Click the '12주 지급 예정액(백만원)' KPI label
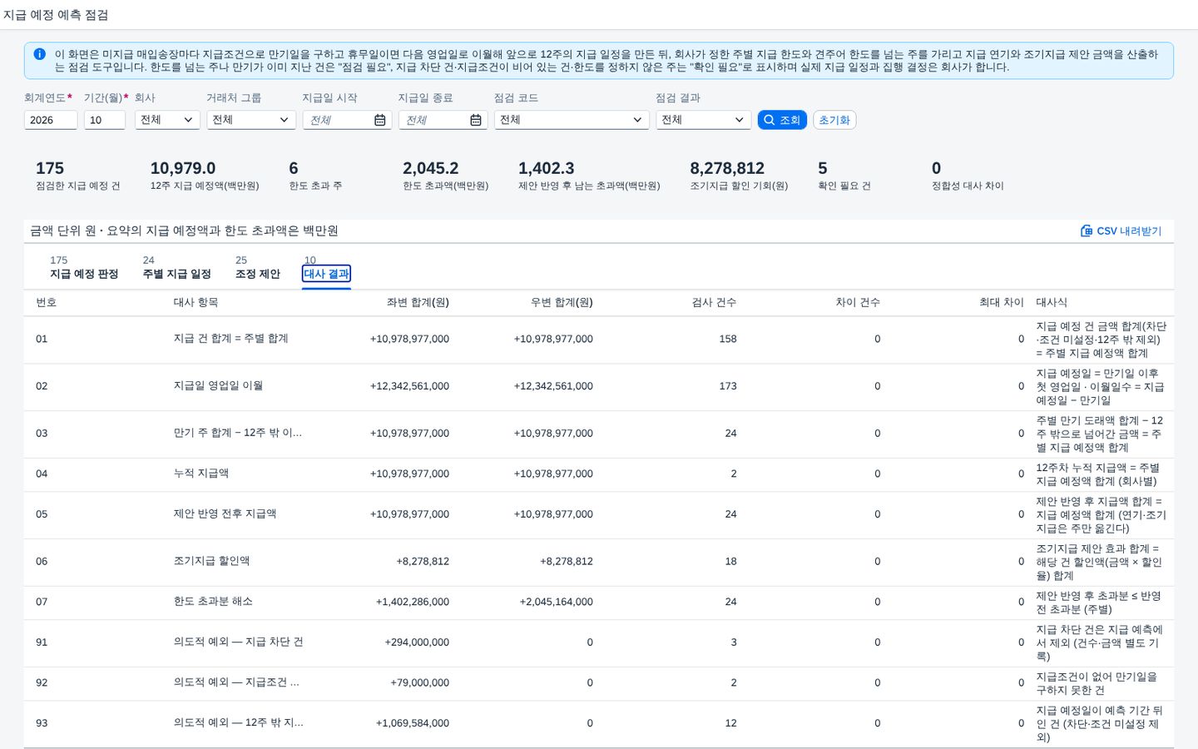The image size is (1198, 749). 205,186
